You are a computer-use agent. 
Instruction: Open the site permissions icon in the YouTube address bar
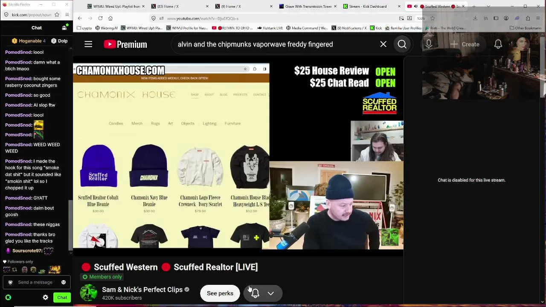pos(161,18)
